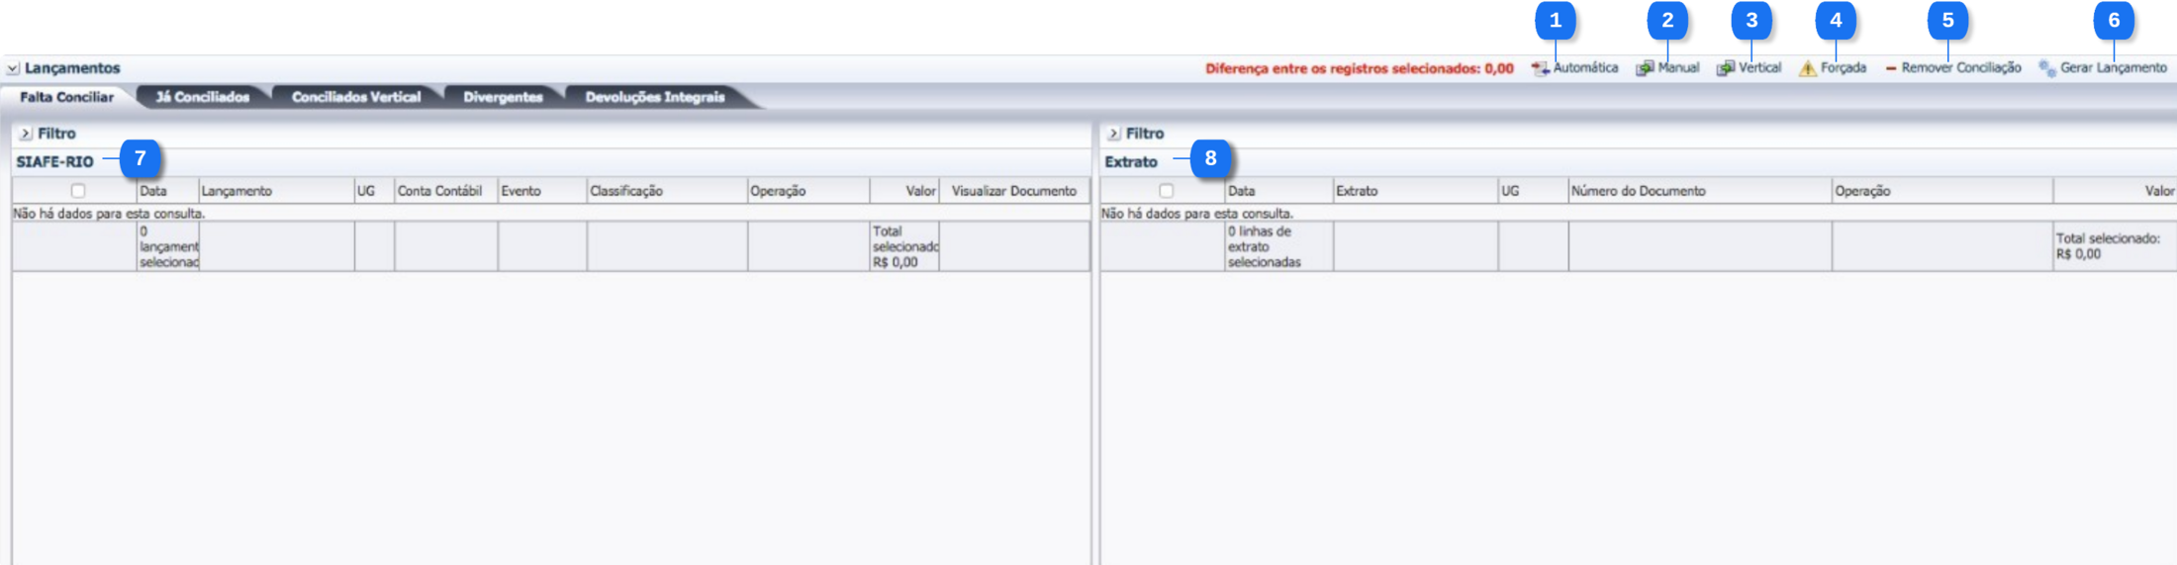Click the Vertical conciliation icon
The image size is (2177, 565).
click(x=1725, y=68)
